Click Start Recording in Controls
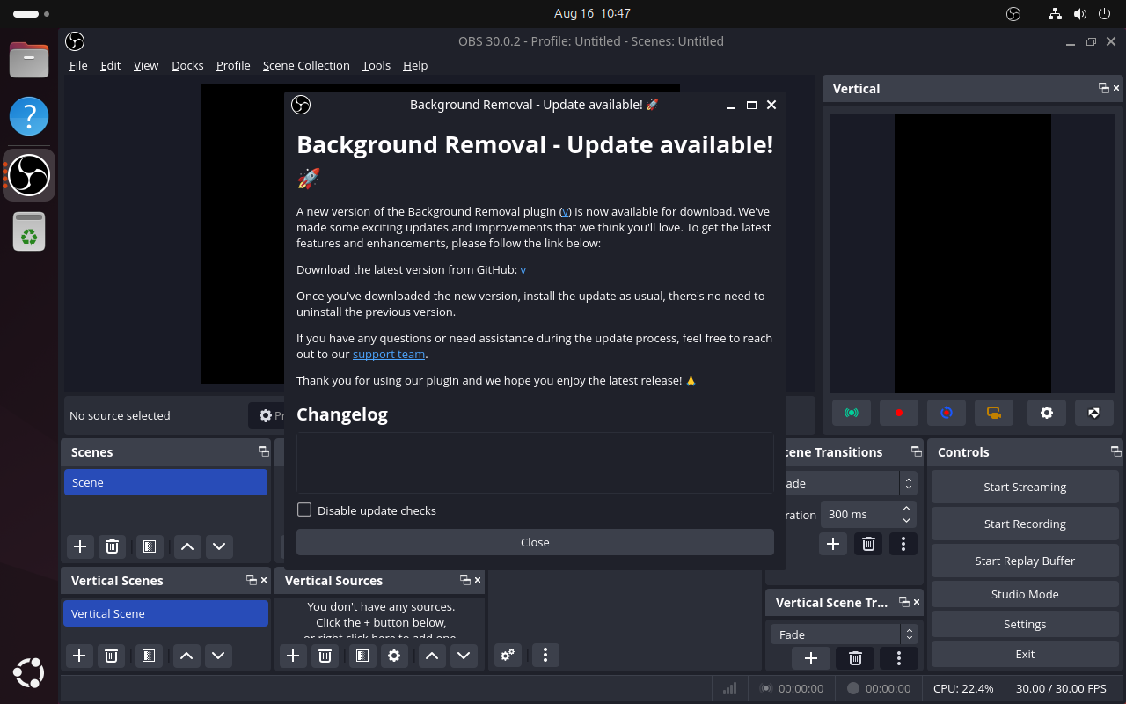 tap(1025, 524)
